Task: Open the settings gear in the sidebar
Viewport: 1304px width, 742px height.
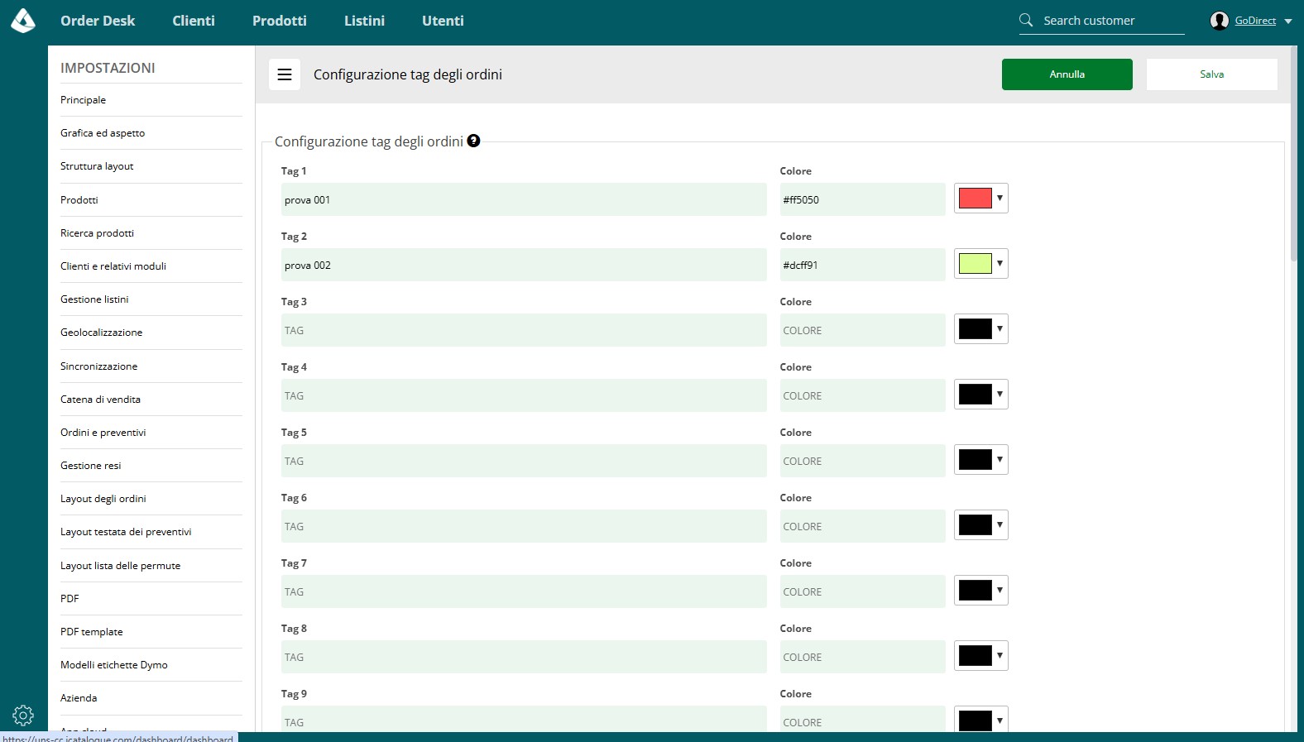Action: pyautogui.click(x=23, y=716)
